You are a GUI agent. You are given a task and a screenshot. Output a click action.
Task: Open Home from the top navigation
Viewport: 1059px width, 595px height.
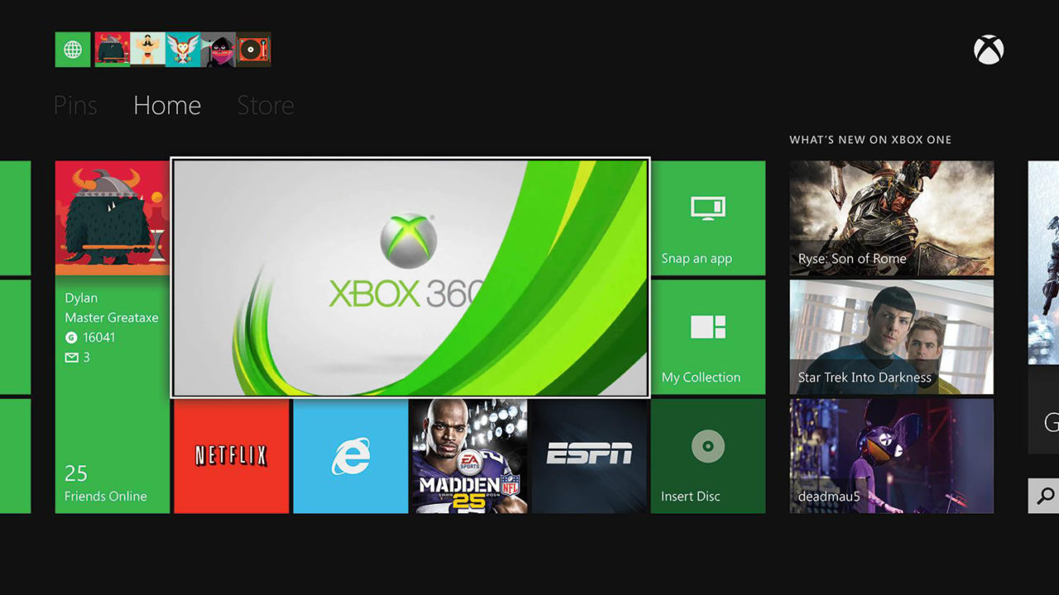pyautogui.click(x=166, y=105)
